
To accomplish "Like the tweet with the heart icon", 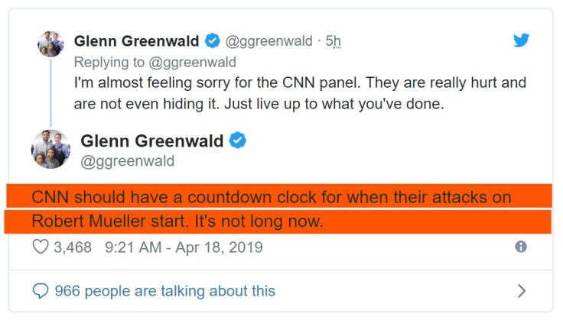I will click(41, 247).
